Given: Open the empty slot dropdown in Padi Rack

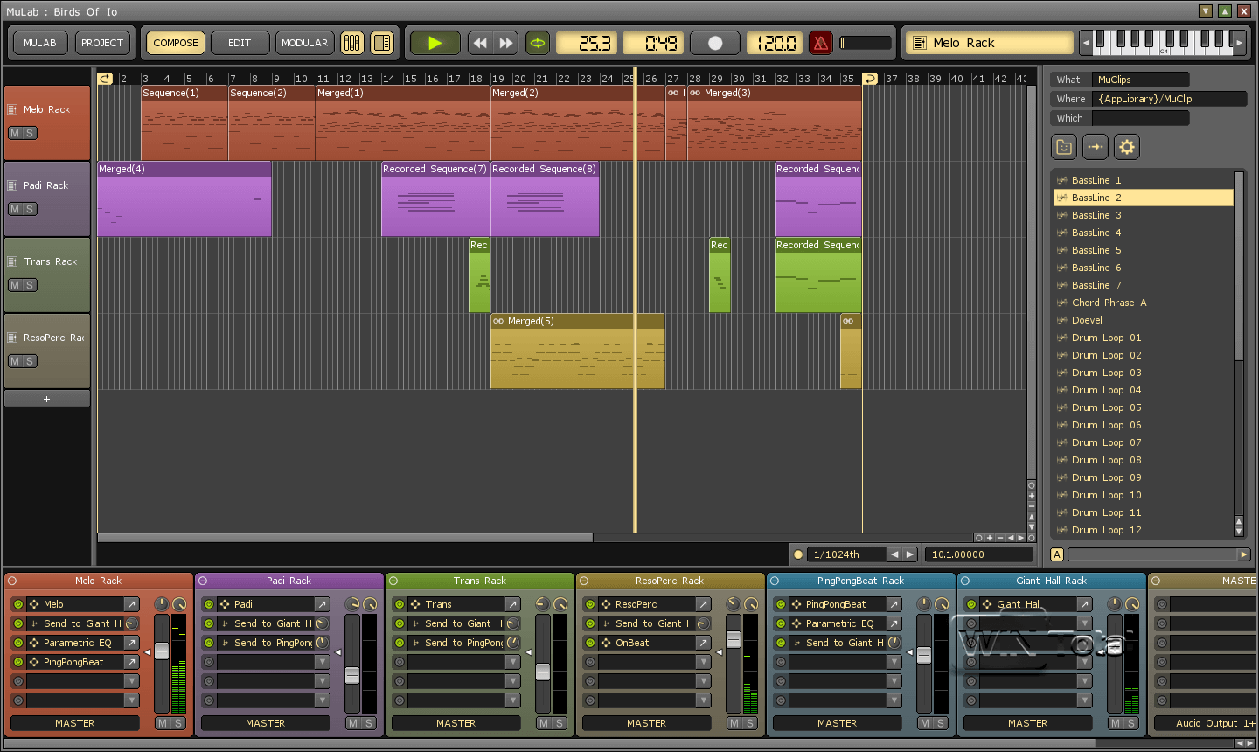Looking at the screenshot, I should coord(322,662).
